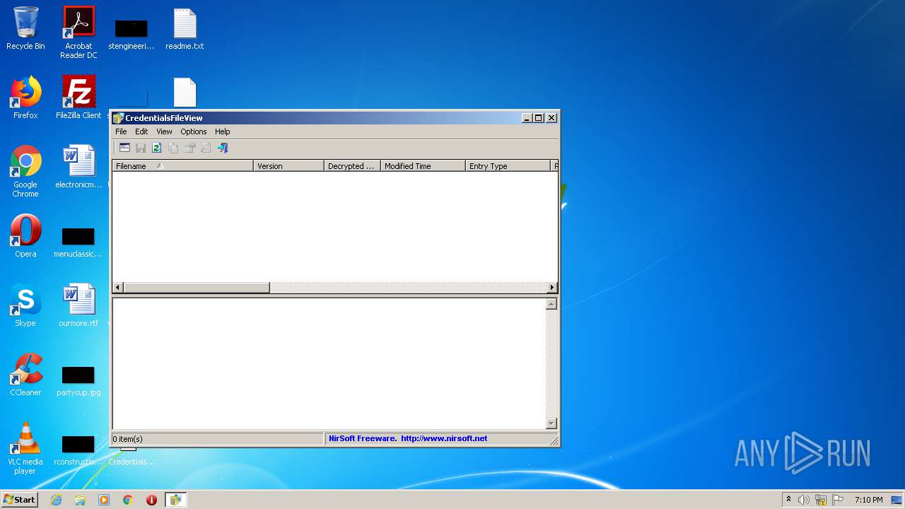Click the Properties toolbar icon
Screen dimensions: 905x509
[x=189, y=148]
